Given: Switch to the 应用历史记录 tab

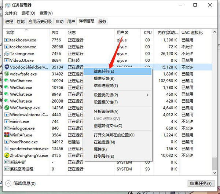Looking at the screenshot, I should tap(40, 22).
